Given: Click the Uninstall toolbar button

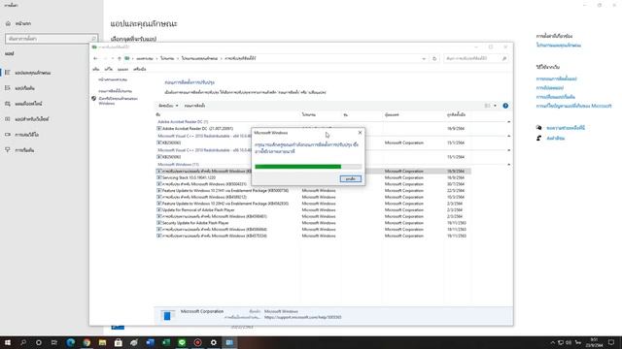Looking at the screenshot, I should (194, 106).
